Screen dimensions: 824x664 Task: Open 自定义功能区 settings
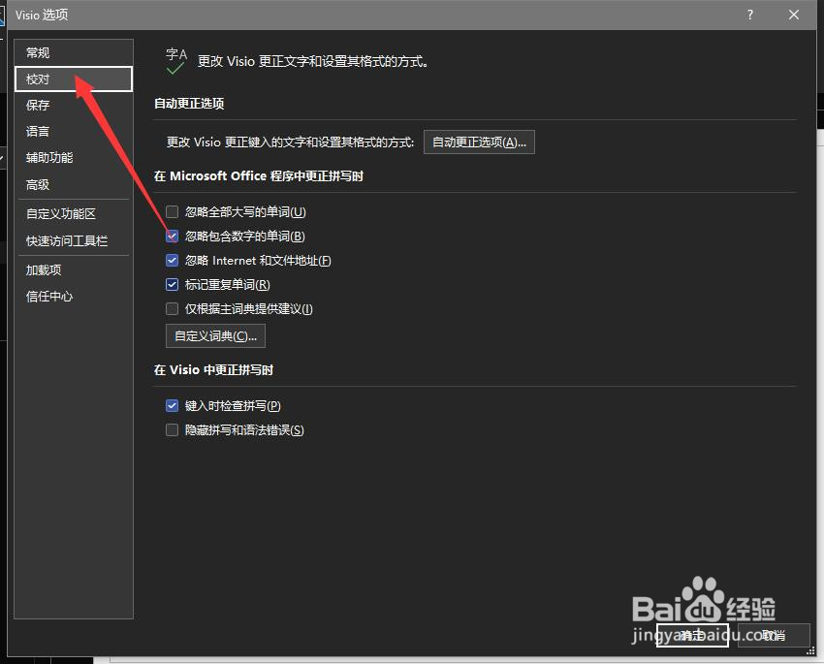pos(74,214)
